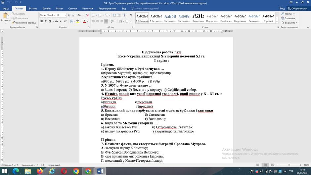Click the Format Painter brush icon
The image size is (311, 175).
(13, 22)
